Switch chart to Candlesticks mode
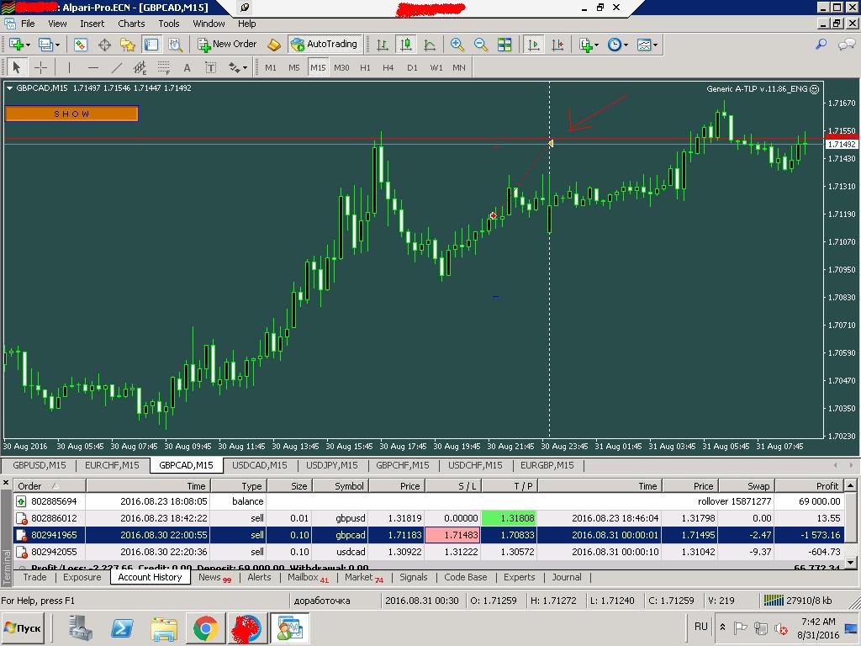This screenshot has width=861, height=646. (x=406, y=45)
